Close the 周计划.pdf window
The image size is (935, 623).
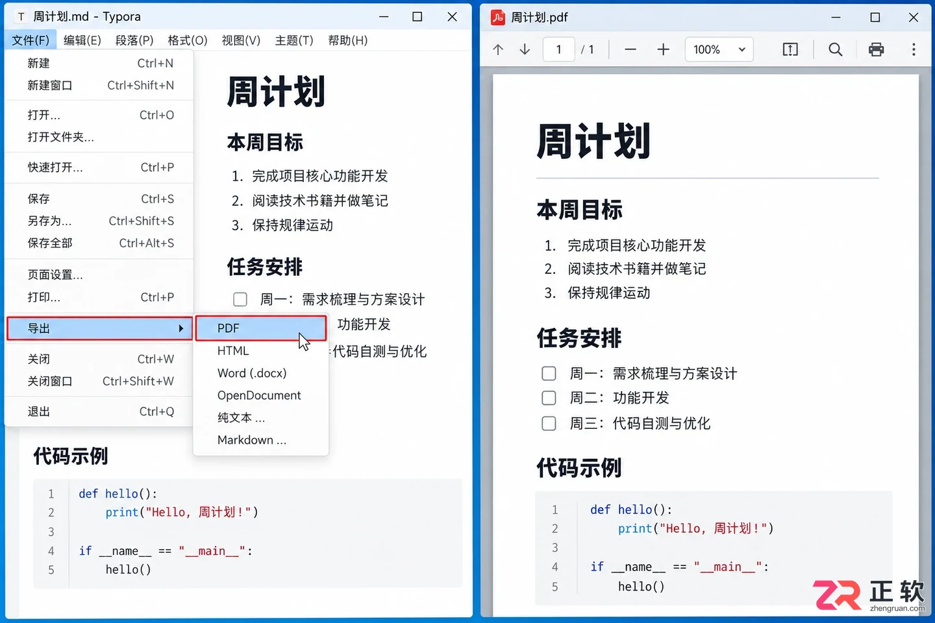click(x=914, y=18)
